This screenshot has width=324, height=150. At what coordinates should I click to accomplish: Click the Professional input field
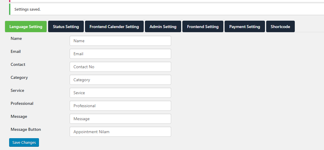120,106
